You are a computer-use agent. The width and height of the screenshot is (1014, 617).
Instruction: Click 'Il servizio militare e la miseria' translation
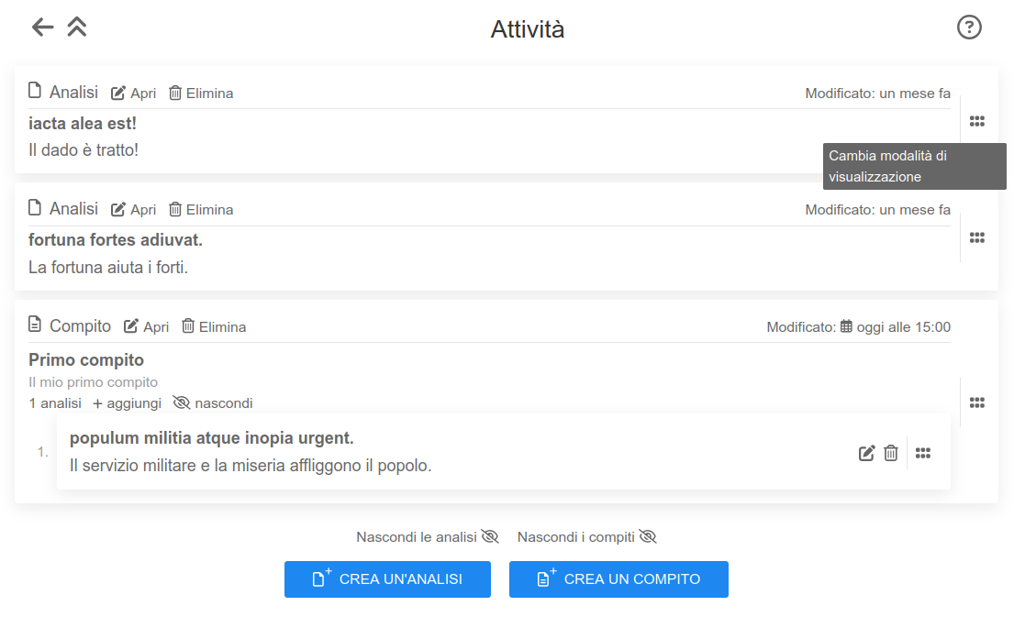click(251, 466)
